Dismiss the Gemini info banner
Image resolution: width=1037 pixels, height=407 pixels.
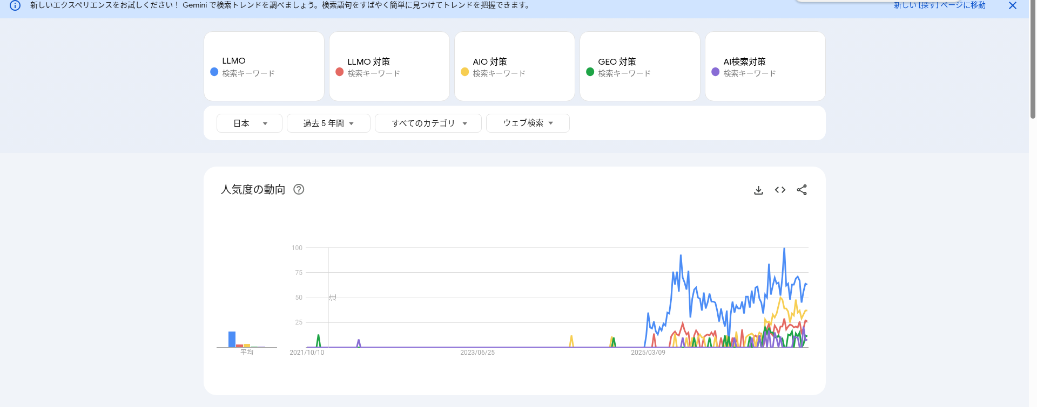point(1013,5)
